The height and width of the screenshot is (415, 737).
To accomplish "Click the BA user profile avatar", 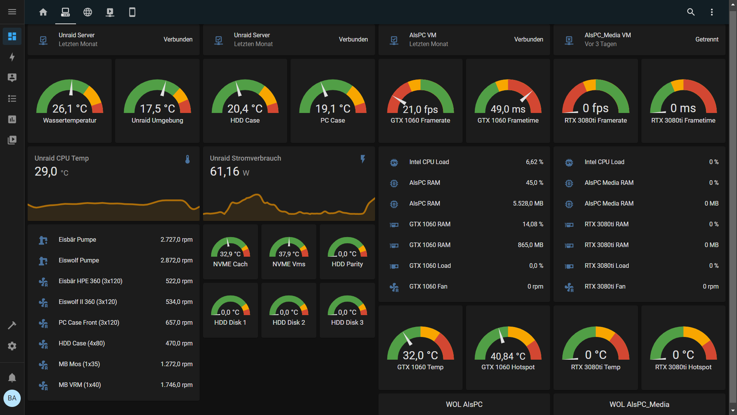I will pyautogui.click(x=12, y=398).
